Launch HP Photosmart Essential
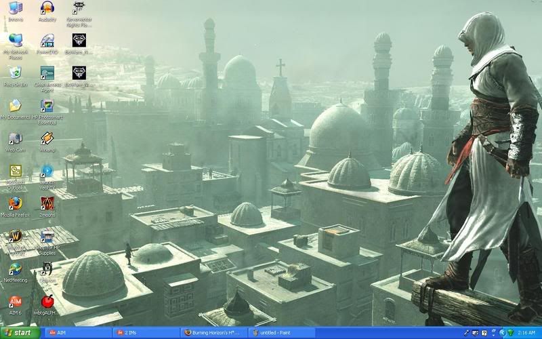 [47, 112]
